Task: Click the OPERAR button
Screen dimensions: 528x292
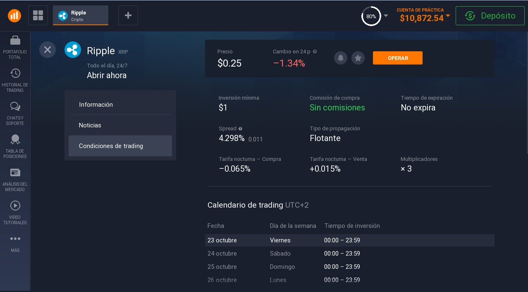Action: point(398,58)
